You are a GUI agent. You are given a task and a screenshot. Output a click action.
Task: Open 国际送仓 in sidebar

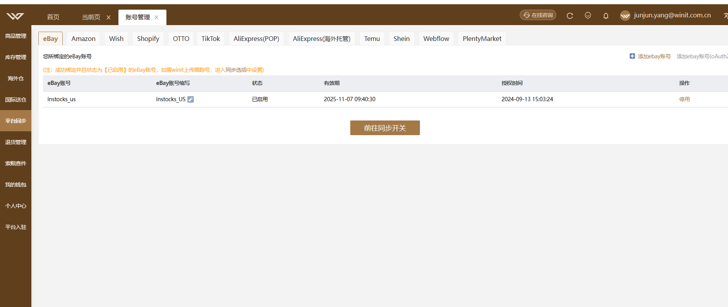pyautogui.click(x=15, y=100)
